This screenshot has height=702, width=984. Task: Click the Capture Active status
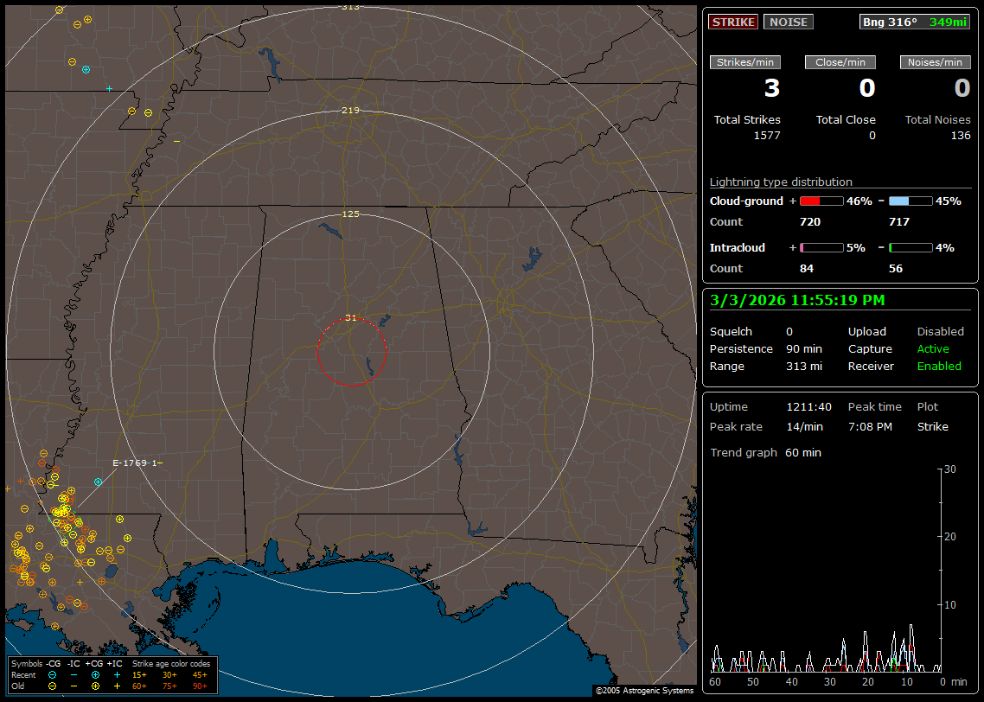pyautogui.click(x=933, y=349)
